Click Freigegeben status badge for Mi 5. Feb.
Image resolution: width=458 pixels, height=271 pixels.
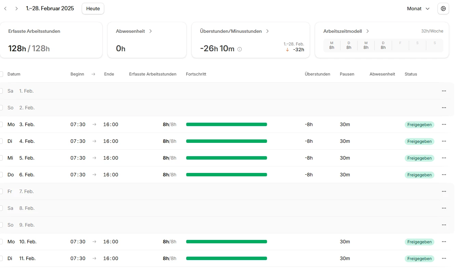[x=419, y=158]
